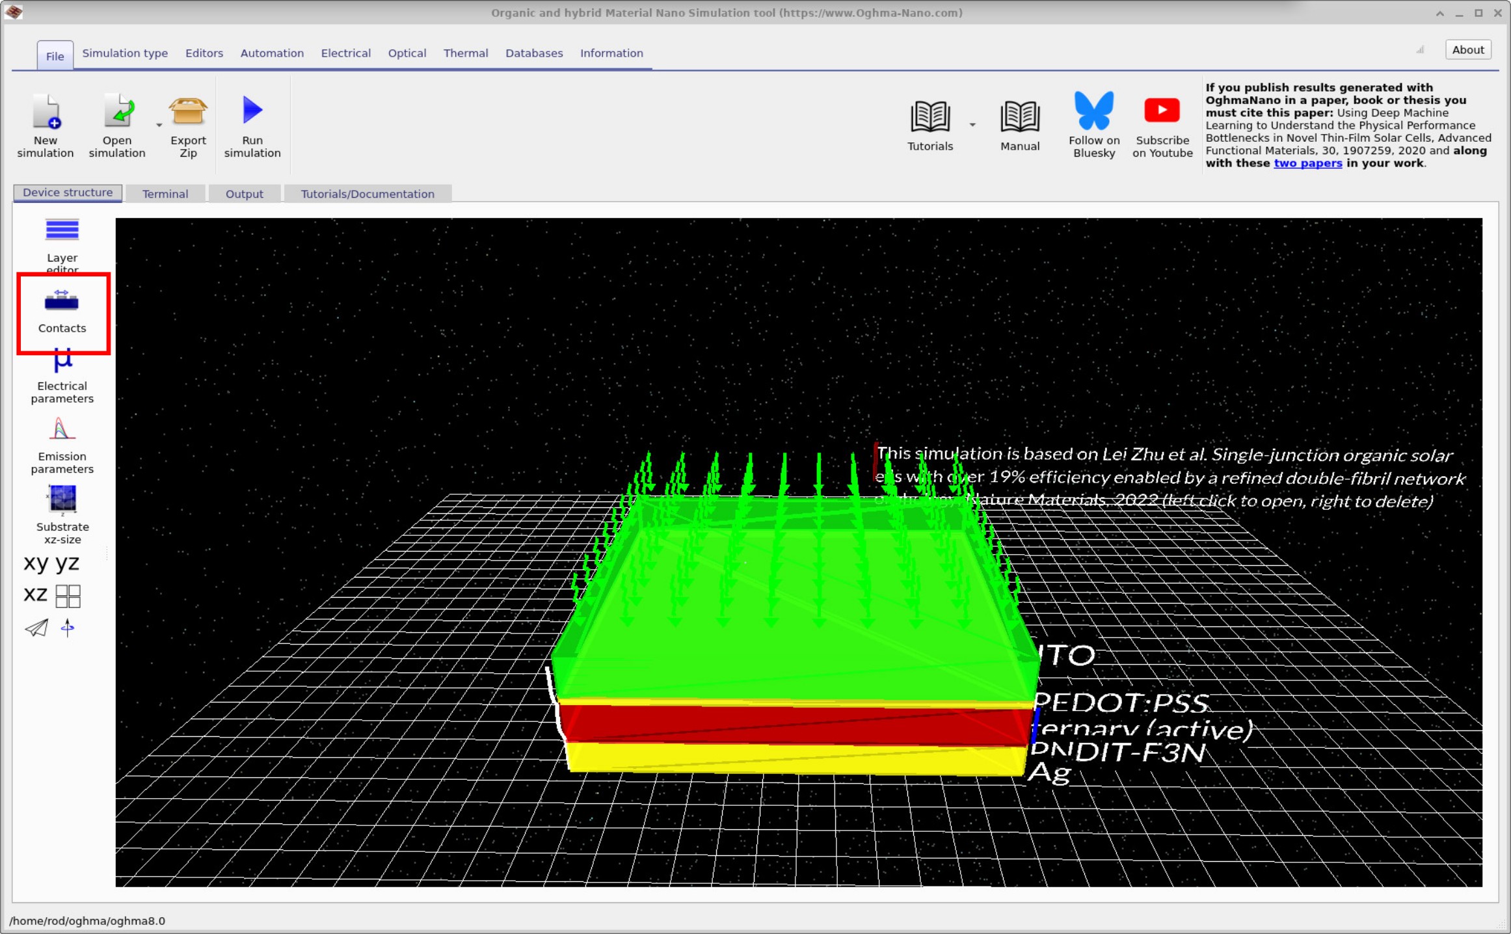Open the two papers link
Image resolution: width=1511 pixels, height=934 pixels.
1307,163
